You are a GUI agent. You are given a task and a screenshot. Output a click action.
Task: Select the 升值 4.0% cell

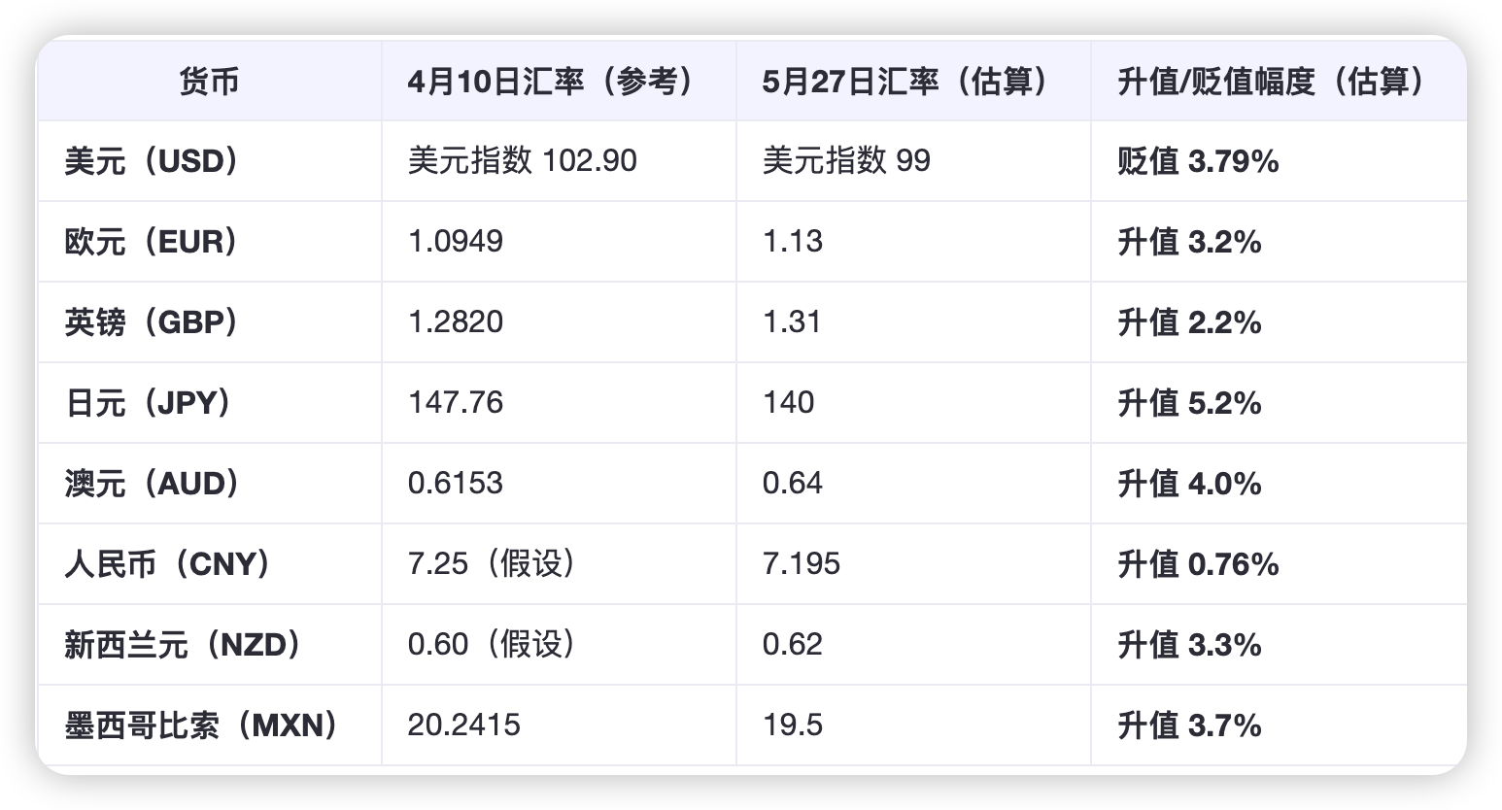coord(1189,484)
